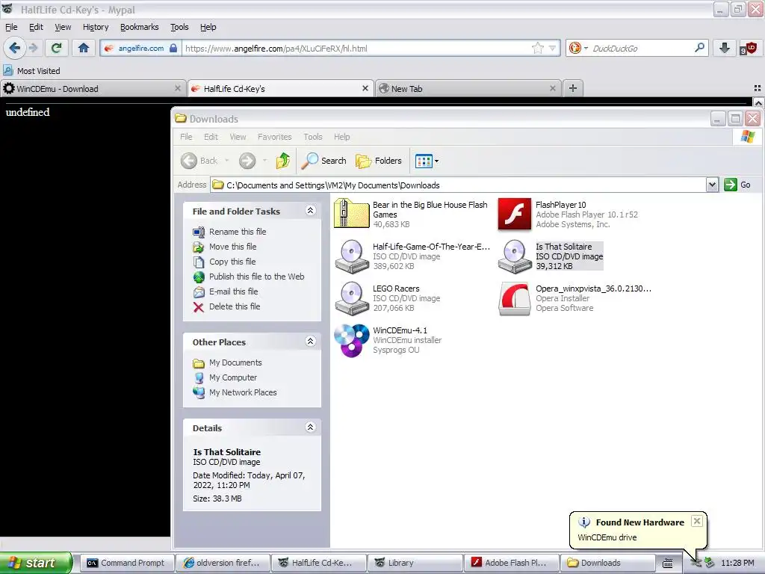The width and height of the screenshot is (765, 574).
Task: Close the HalfLife Cd-Key's tab
Action: (365, 88)
